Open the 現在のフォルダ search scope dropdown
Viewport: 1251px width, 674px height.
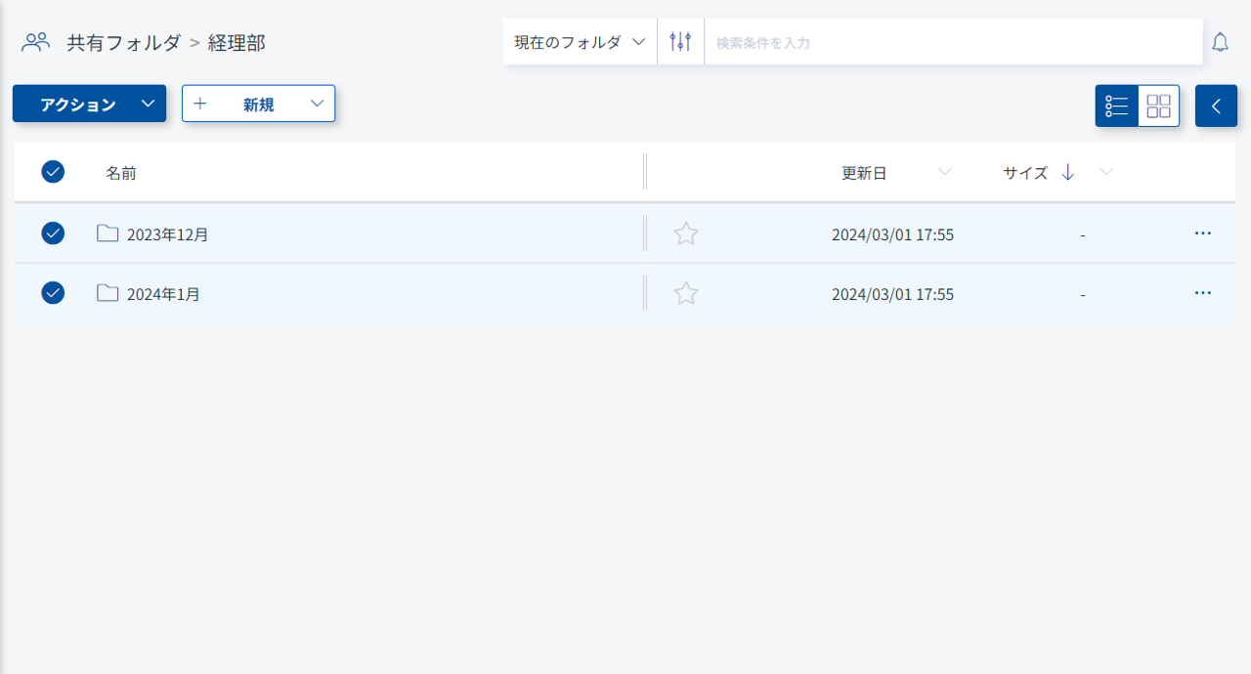pos(580,42)
